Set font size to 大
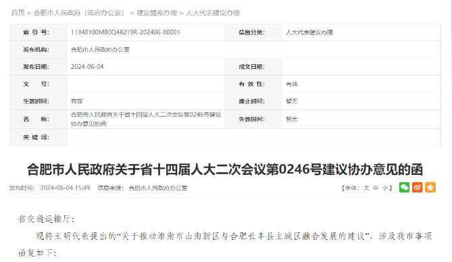 (x=366, y=188)
